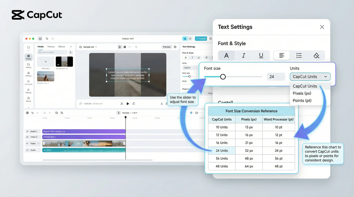354x197 pixels.
Task: Click the scissors split icon in timeline toolbar
Action: pyautogui.click(x=45, y=113)
